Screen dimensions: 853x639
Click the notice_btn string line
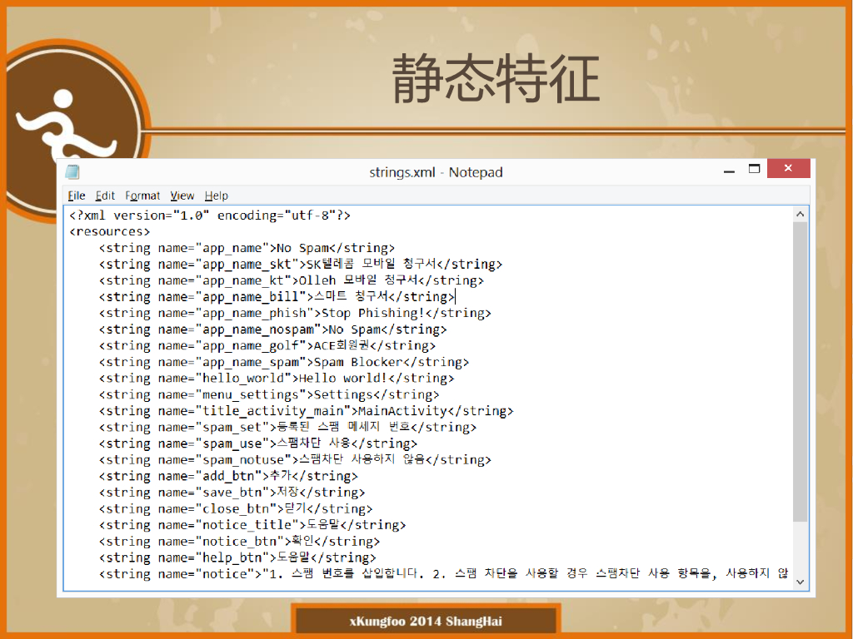tap(239, 542)
